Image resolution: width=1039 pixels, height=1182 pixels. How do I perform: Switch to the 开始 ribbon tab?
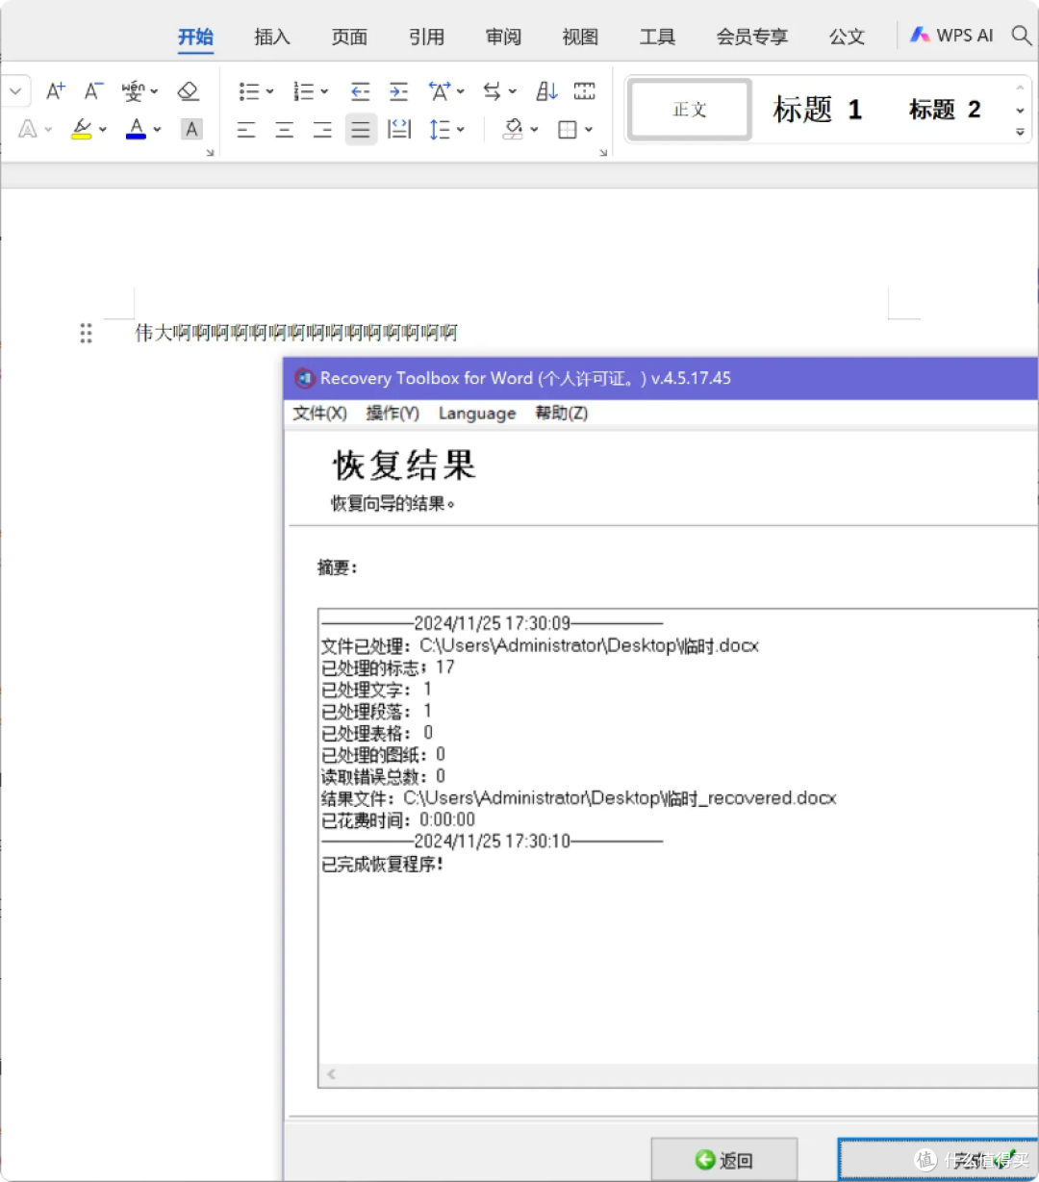(195, 37)
